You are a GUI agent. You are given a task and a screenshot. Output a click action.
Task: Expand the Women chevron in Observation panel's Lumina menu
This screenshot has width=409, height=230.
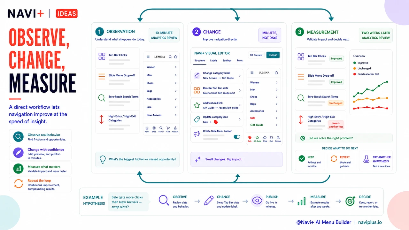click(176, 67)
